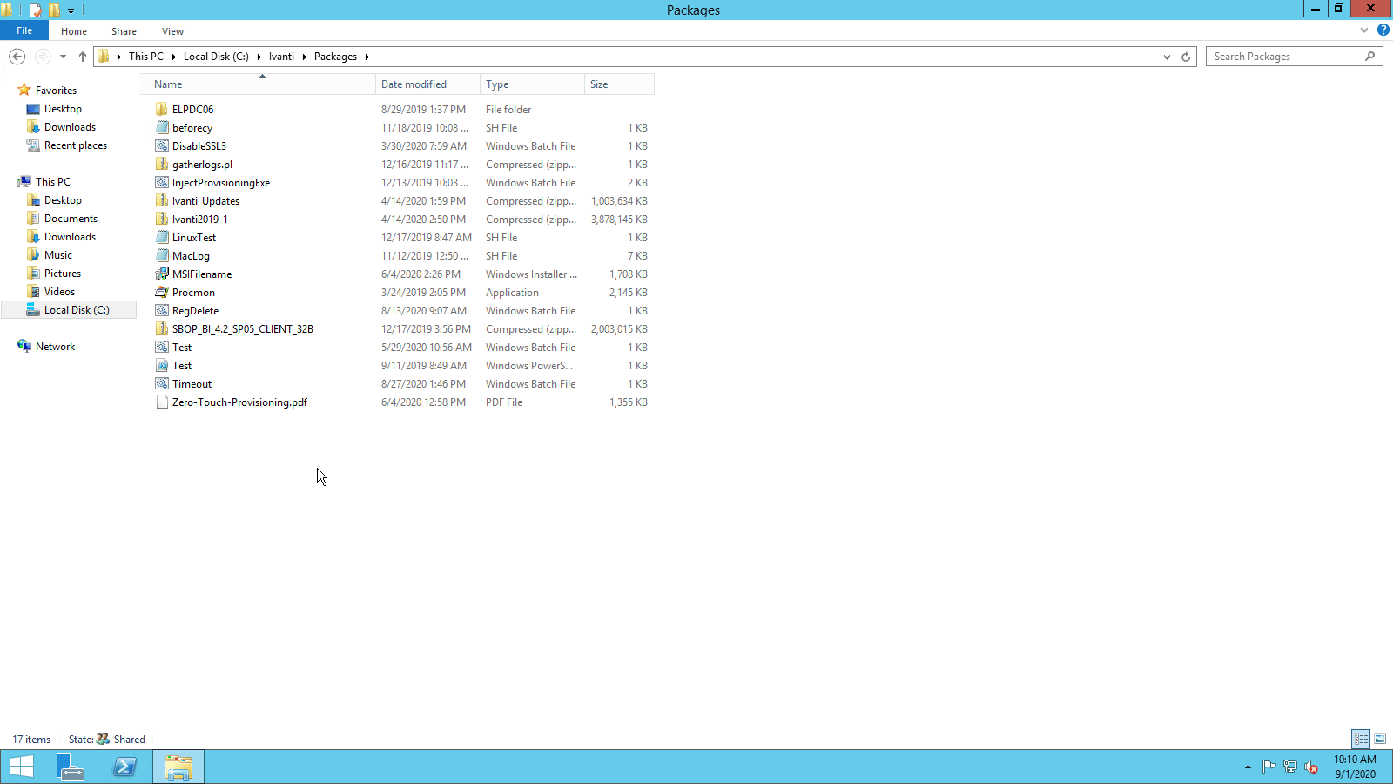Click the muted speaker icon in system tray
1393x784 pixels.
[1312, 767]
